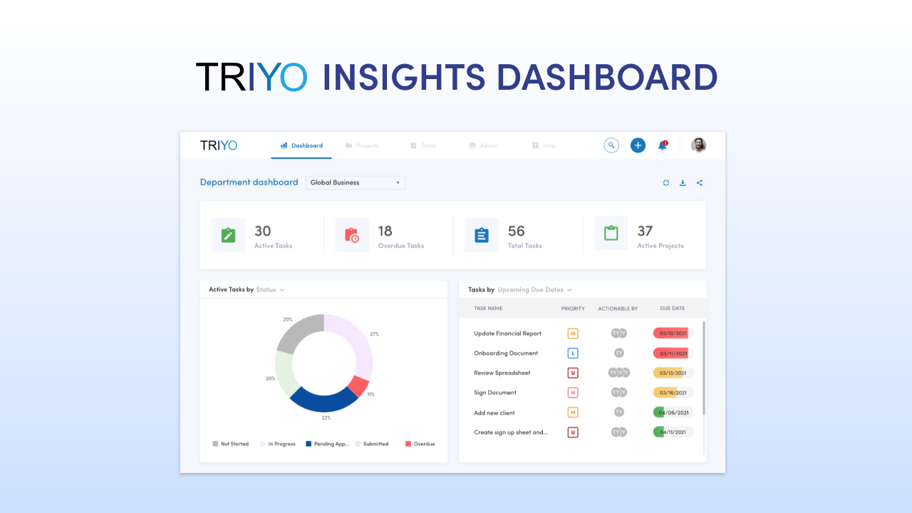
Task: Click the blue Total Tasks clipboard icon
Action: click(x=482, y=235)
